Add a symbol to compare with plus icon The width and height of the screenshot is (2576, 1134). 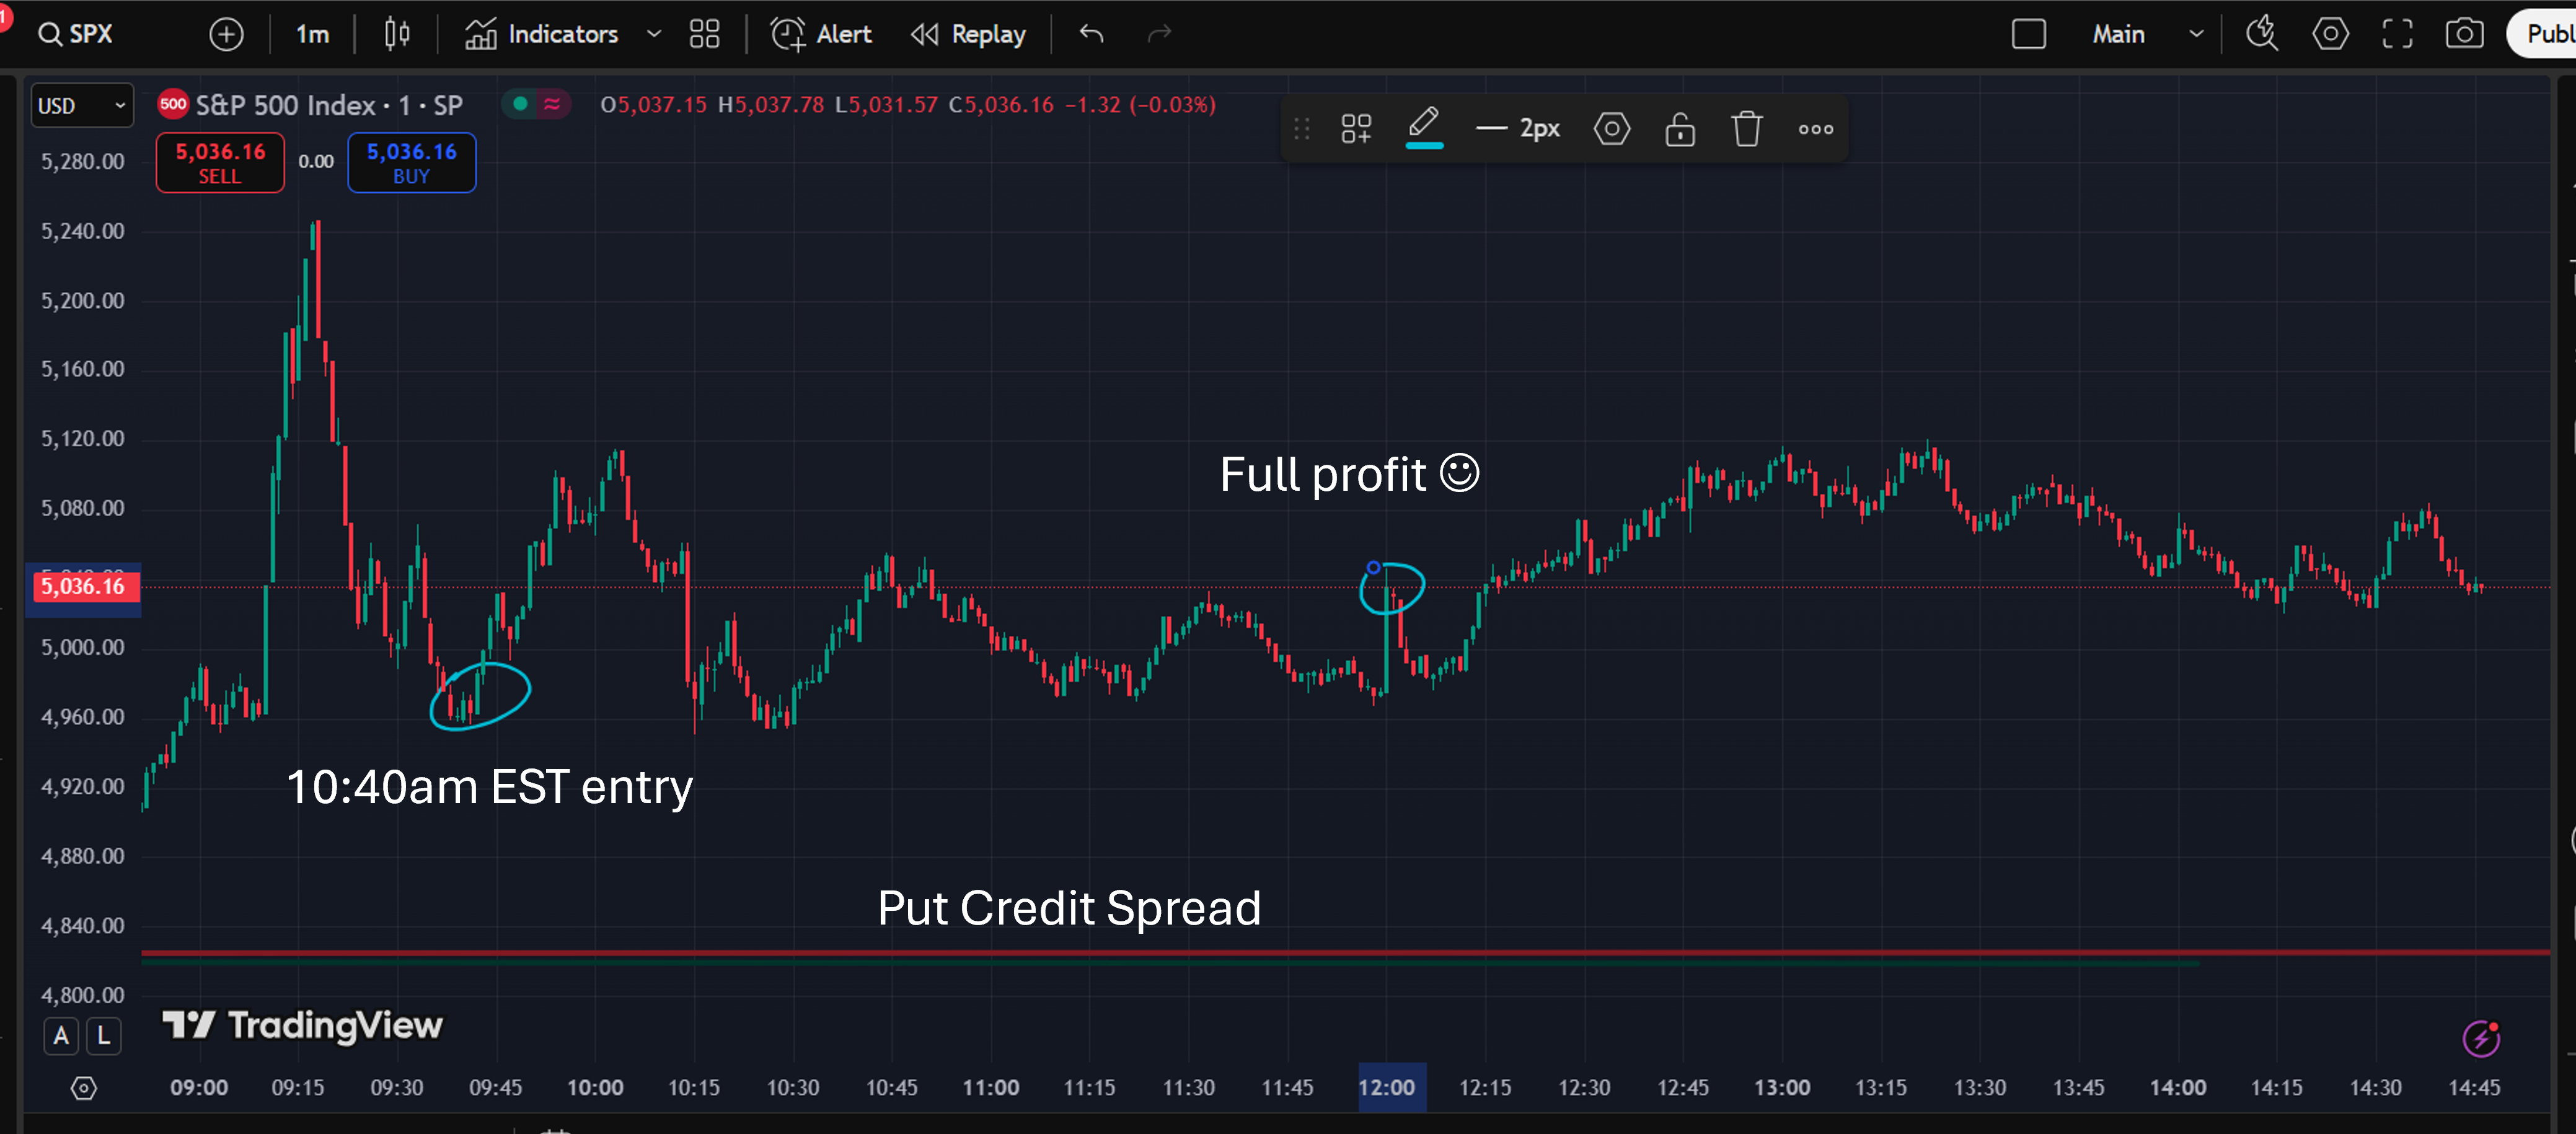(226, 34)
